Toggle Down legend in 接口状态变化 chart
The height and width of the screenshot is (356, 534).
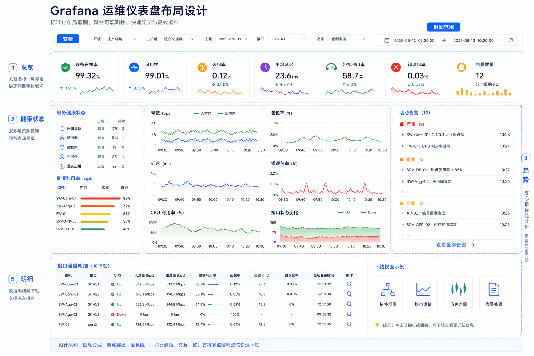click(369, 212)
